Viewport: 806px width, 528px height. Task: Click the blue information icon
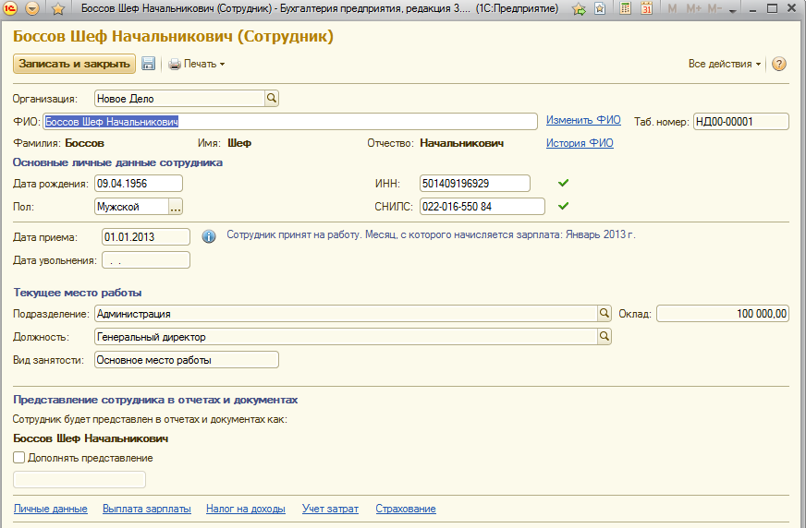209,236
